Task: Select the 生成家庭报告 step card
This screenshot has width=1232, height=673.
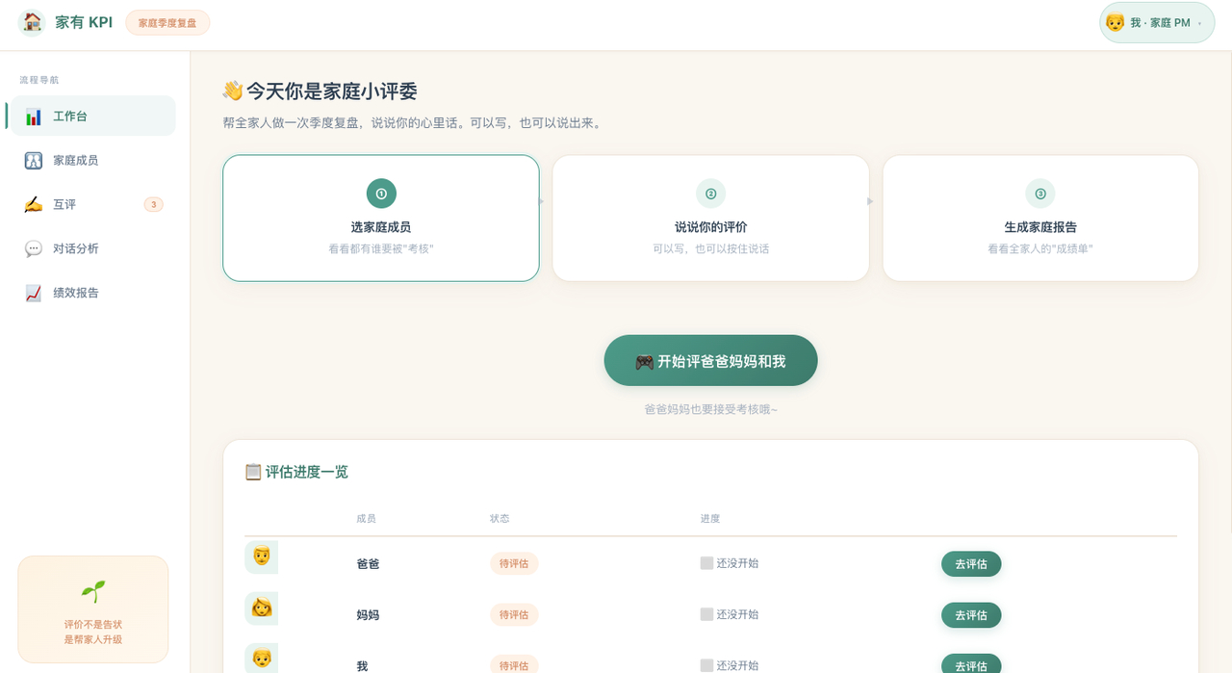Action: 1040,219
